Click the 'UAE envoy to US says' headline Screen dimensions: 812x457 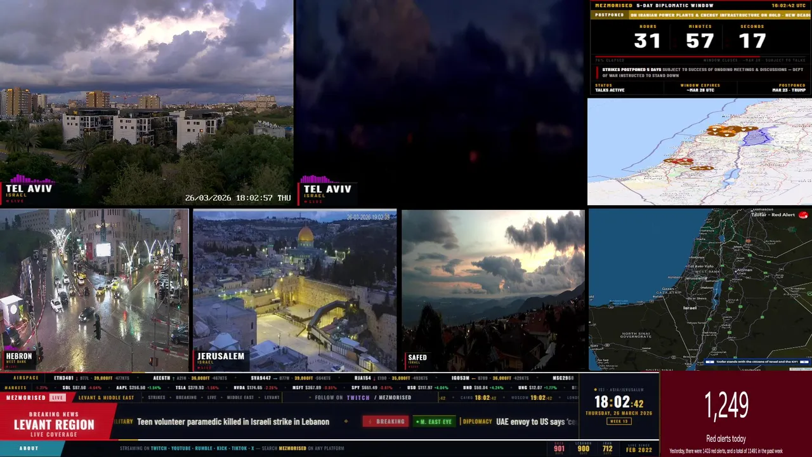pyautogui.click(x=536, y=421)
